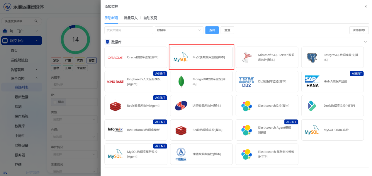This screenshot has height=176, width=372.
Task: Switch to the 批量导入 tab
Action: click(x=131, y=18)
